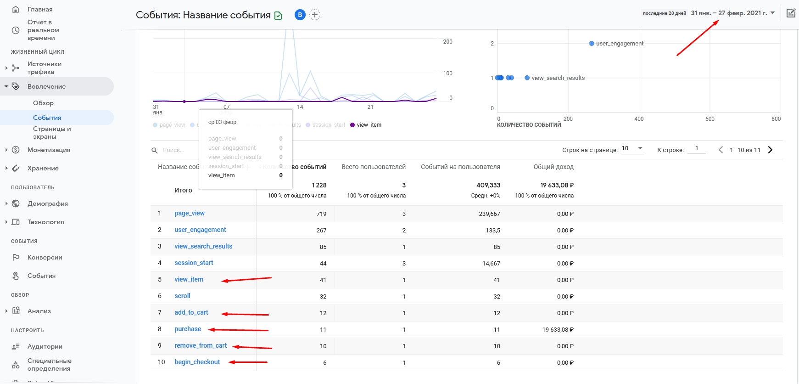Click the report status checkmark icon

click(278, 16)
